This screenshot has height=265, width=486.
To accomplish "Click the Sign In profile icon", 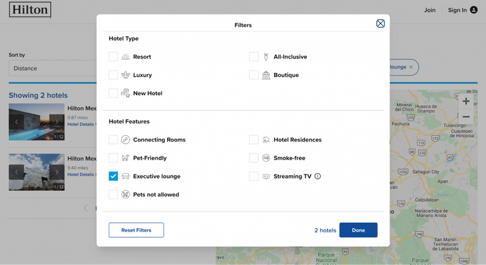I will coord(473,10).
